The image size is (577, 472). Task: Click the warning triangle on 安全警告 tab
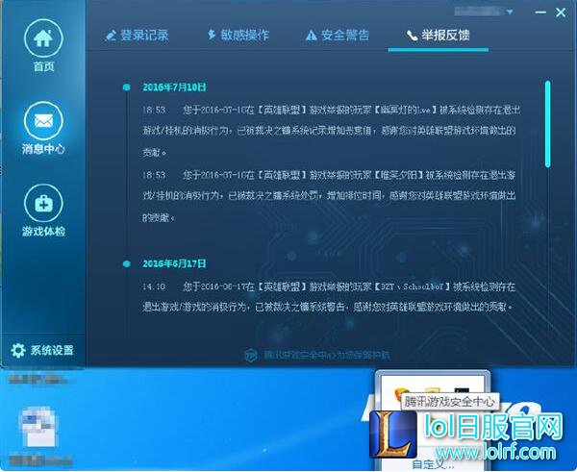click(x=312, y=36)
